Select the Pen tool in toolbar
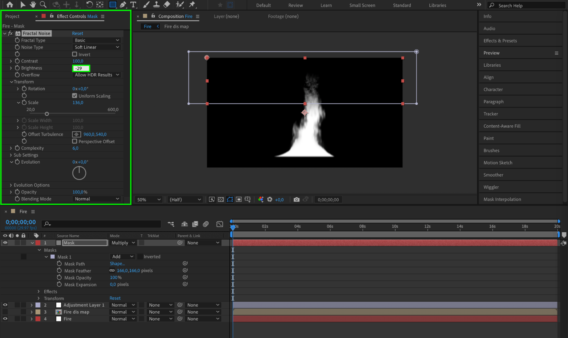This screenshot has width=568, height=338. [x=123, y=5]
